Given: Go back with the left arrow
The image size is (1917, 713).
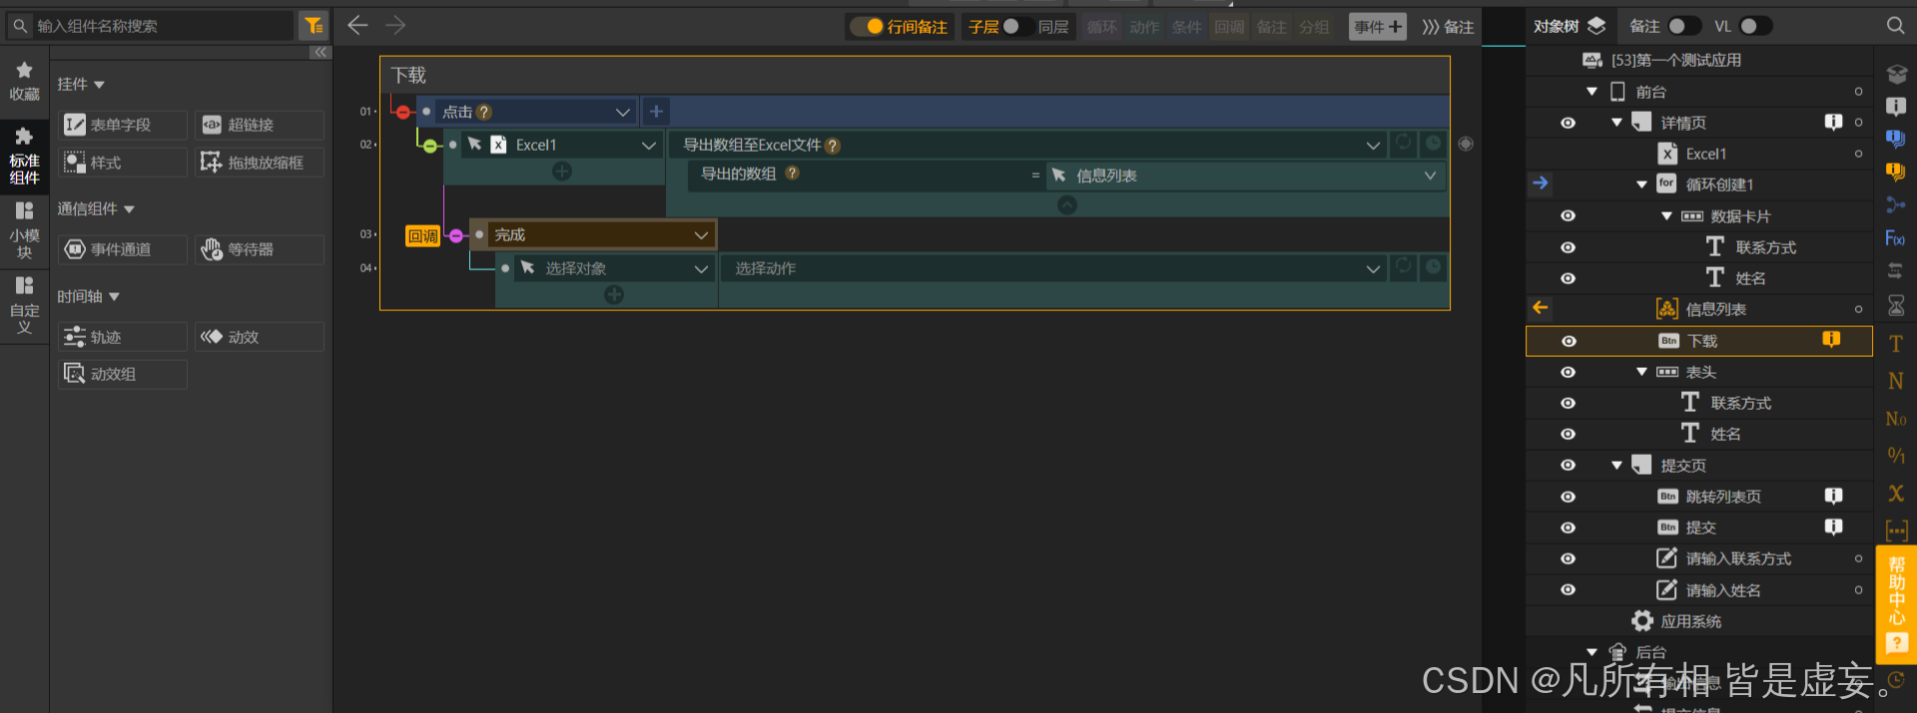Looking at the screenshot, I should coord(357,26).
